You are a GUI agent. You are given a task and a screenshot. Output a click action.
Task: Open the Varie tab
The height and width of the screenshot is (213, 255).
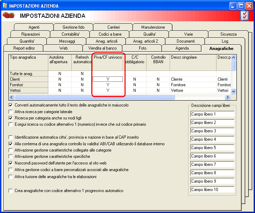(188, 34)
